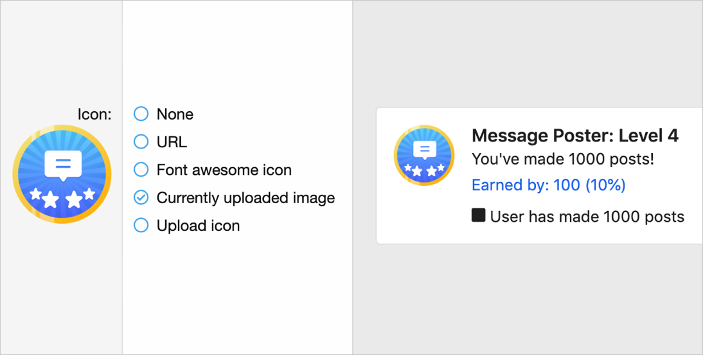The width and height of the screenshot is (703, 355).
Task: Click the checkmark in the selected icon option
Action: tap(141, 197)
